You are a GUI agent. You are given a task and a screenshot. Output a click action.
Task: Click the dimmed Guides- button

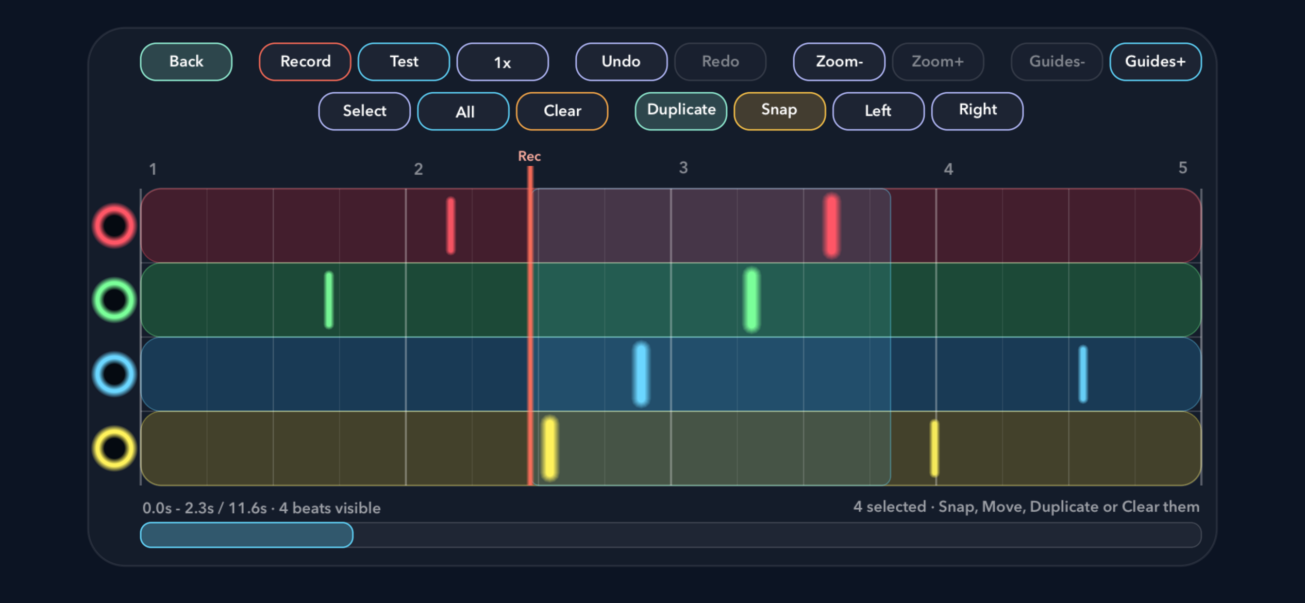[1057, 62]
